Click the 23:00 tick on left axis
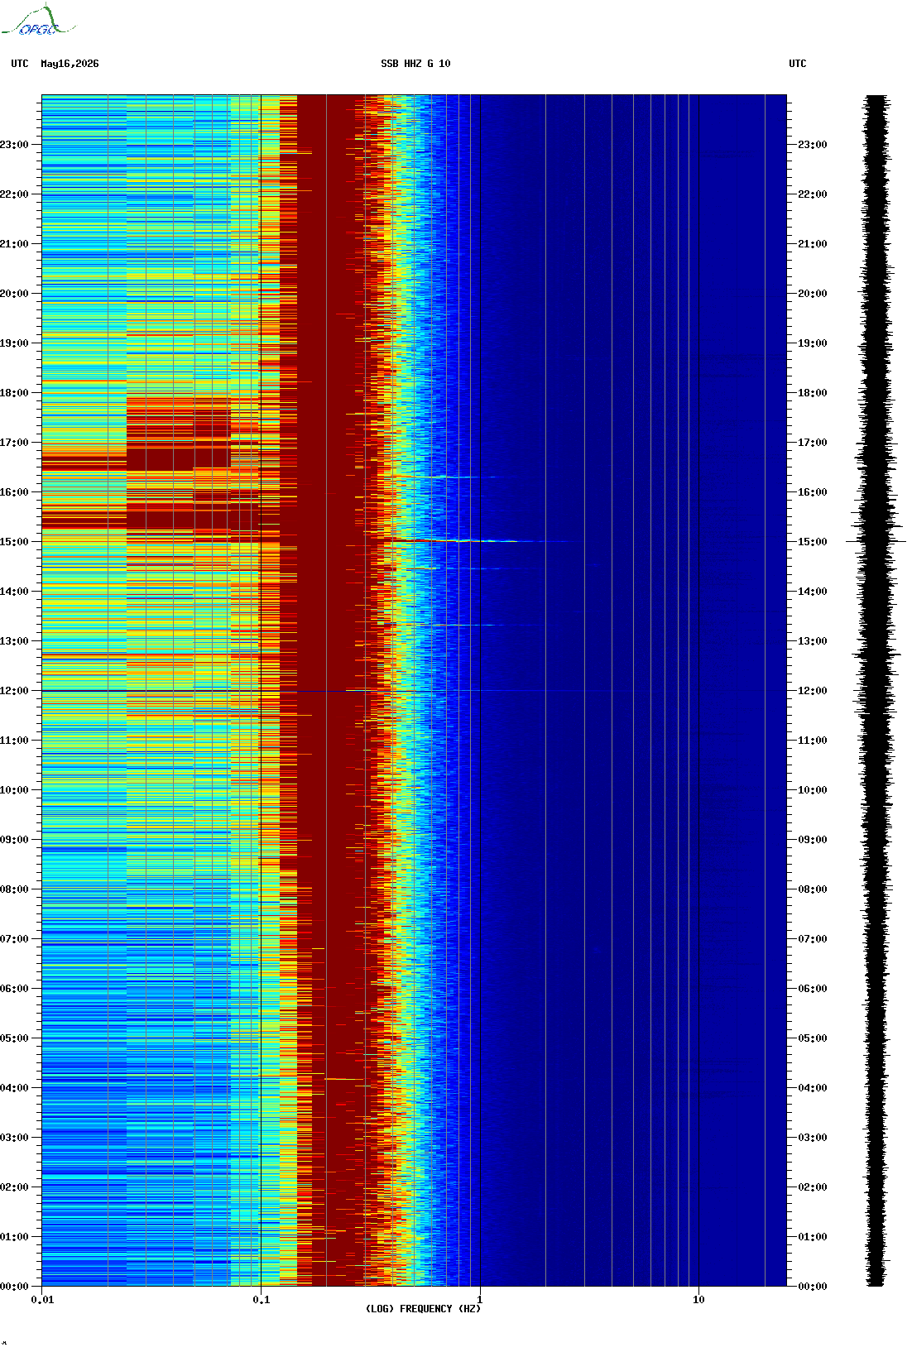Viewport: 912px width, 1352px height. click(x=14, y=145)
